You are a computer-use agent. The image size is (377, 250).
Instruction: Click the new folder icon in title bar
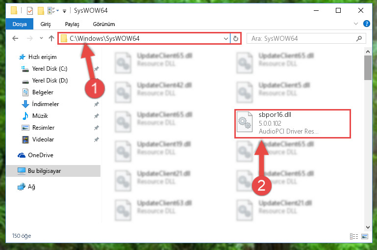point(41,11)
